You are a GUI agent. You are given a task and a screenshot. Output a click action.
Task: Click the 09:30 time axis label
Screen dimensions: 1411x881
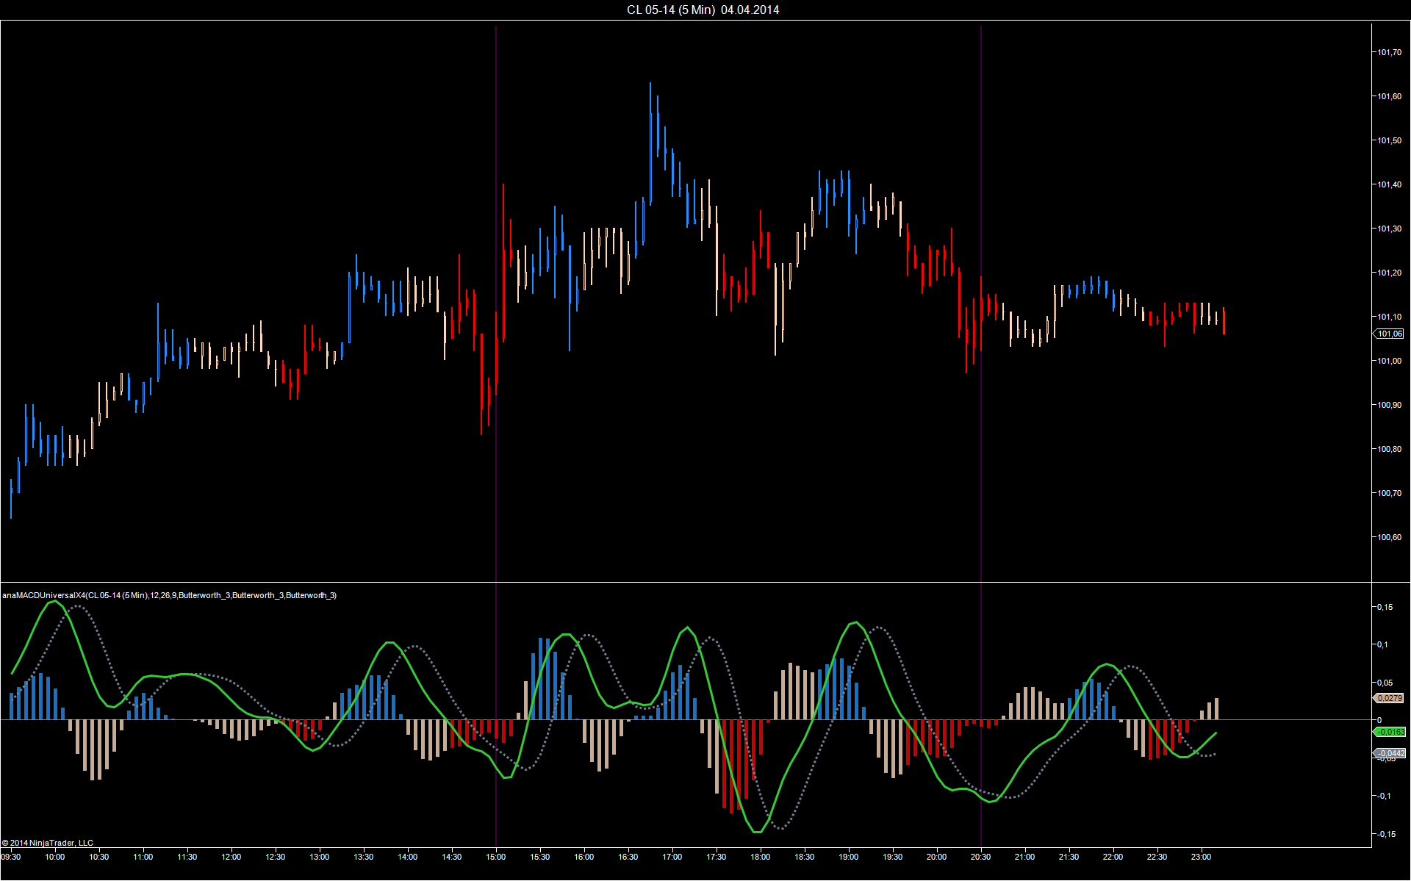(11, 857)
